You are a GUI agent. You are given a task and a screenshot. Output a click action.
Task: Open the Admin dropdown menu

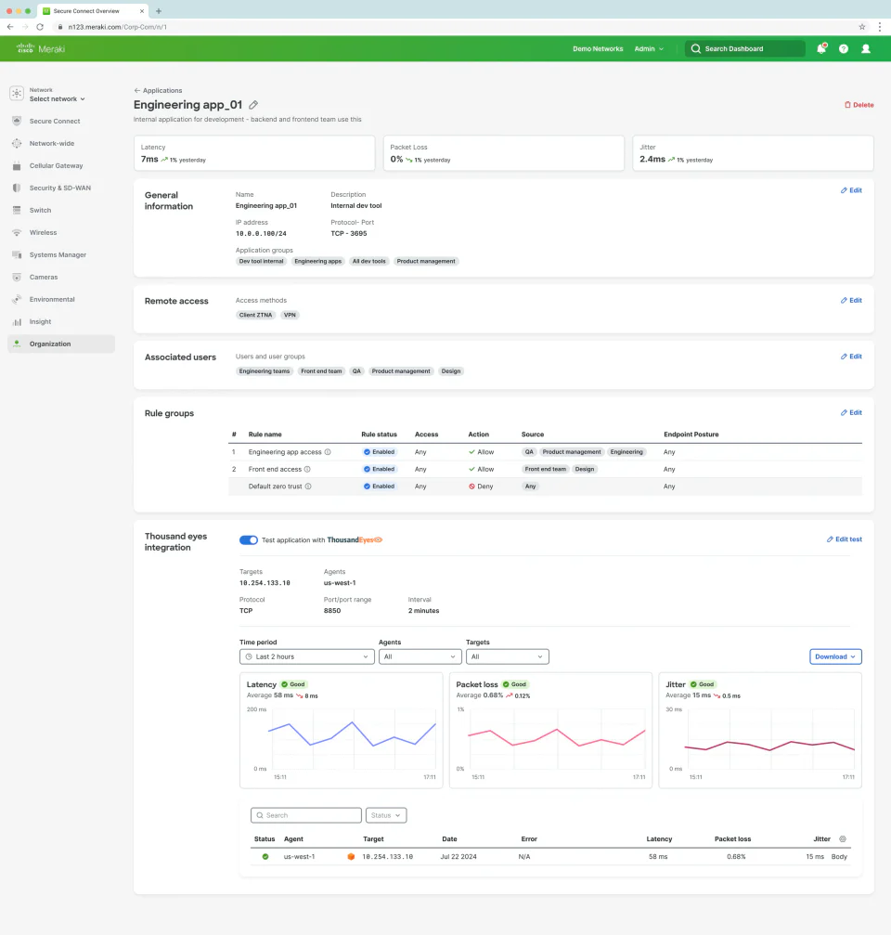[x=649, y=49]
